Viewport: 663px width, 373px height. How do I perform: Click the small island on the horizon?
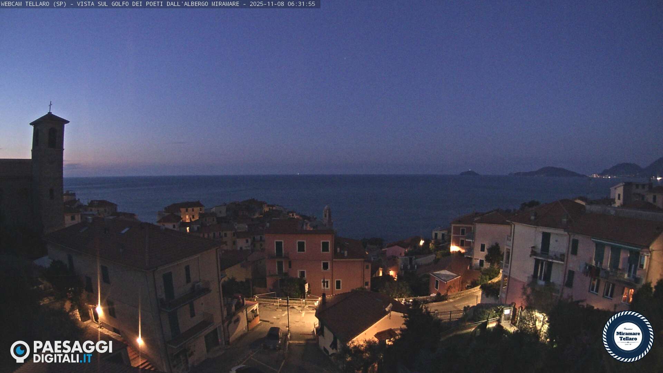[x=469, y=173]
